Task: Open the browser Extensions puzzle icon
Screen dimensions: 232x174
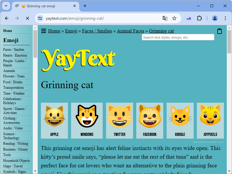Action: 199,18
